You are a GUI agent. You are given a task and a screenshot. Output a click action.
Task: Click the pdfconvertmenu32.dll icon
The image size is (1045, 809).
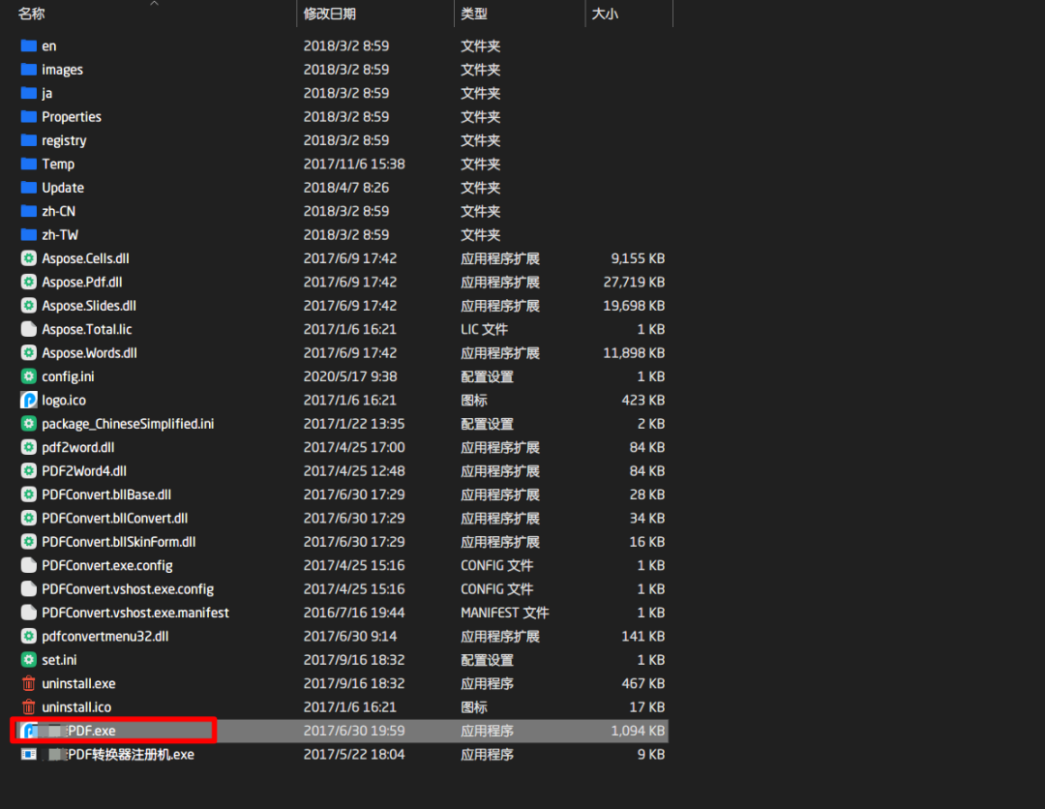point(29,637)
